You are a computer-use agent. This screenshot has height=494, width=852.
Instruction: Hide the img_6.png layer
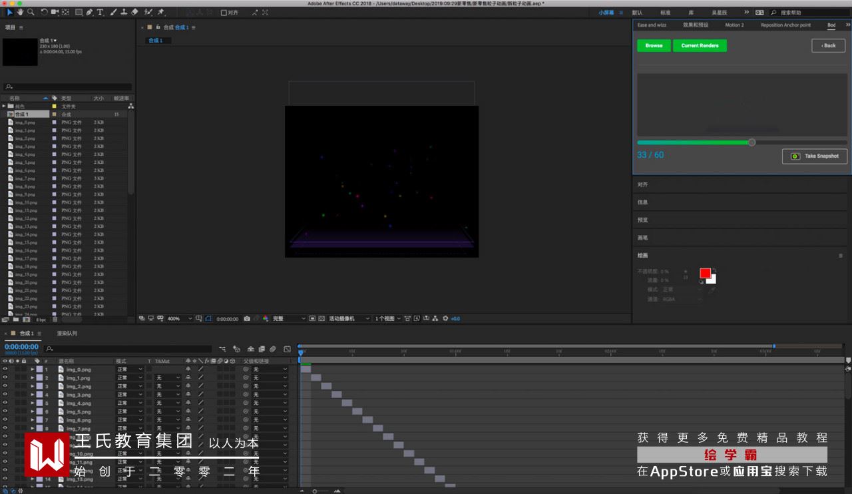click(5, 420)
